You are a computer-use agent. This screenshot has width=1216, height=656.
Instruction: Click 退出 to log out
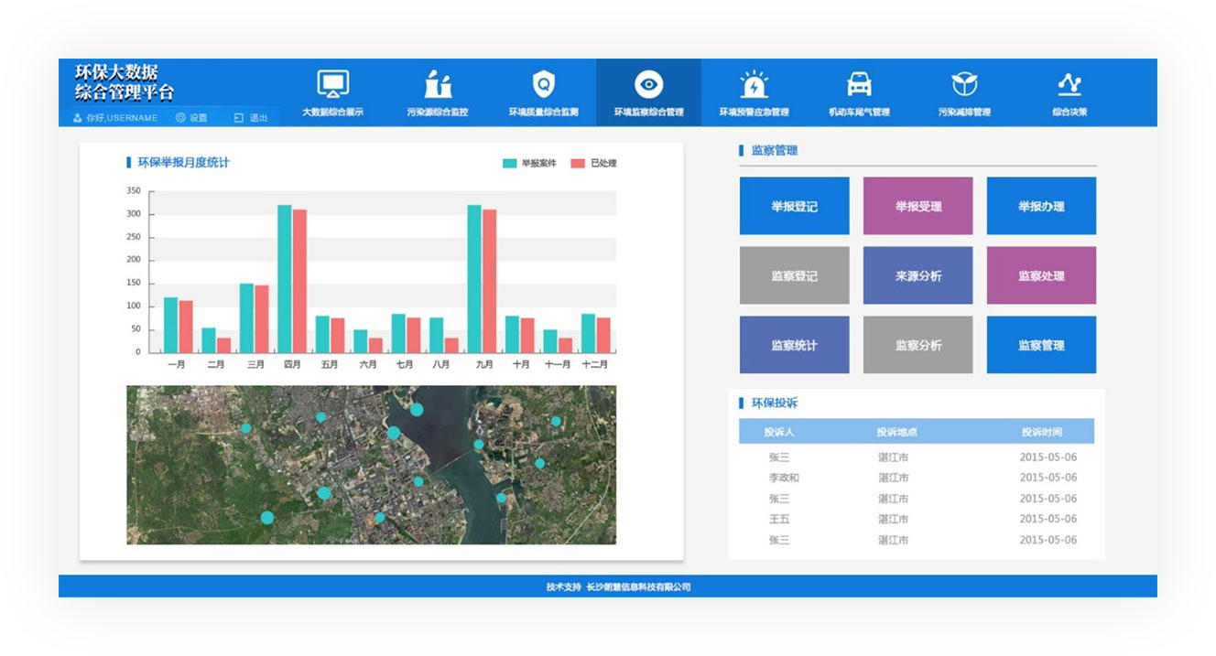pos(251,118)
